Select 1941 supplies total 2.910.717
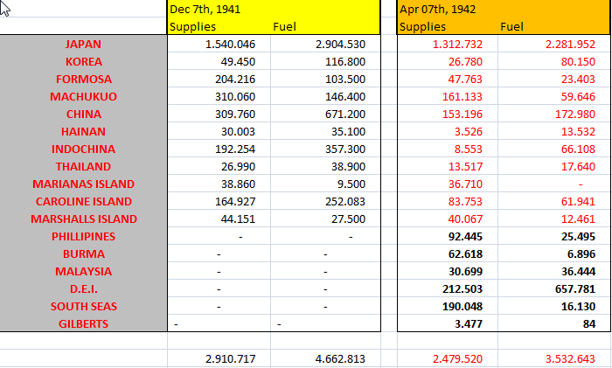This screenshot has height=368, width=612. pyautogui.click(x=219, y=358)
